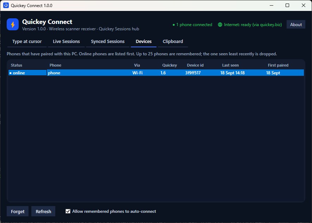This screenshot has width=312, height=223.
Task: Click the title bar app icon
Action: (6, 5)
